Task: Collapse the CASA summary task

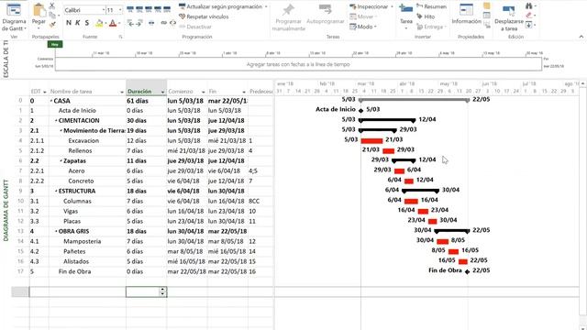Action: [51, 101]
